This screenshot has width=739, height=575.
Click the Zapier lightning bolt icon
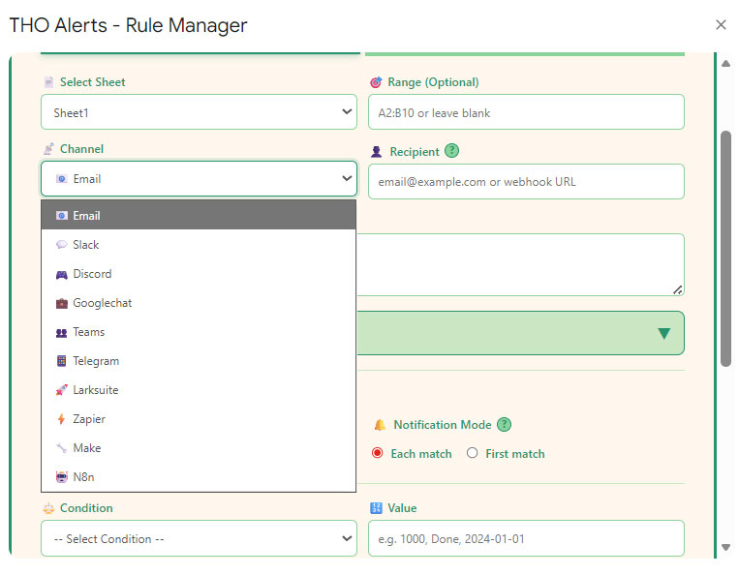point(61,419)
